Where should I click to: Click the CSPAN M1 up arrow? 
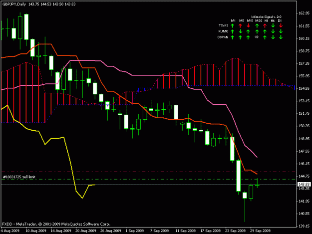pyautogui.click(x=233, y=37)
